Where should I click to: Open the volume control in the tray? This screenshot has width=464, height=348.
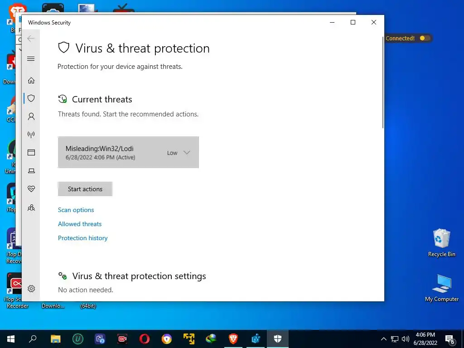406,339
